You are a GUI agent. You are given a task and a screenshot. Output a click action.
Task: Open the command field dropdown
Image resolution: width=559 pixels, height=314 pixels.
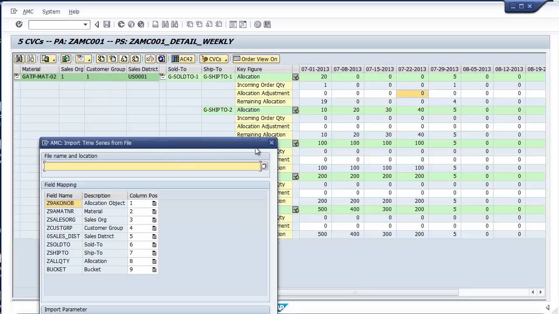[86, 24]
